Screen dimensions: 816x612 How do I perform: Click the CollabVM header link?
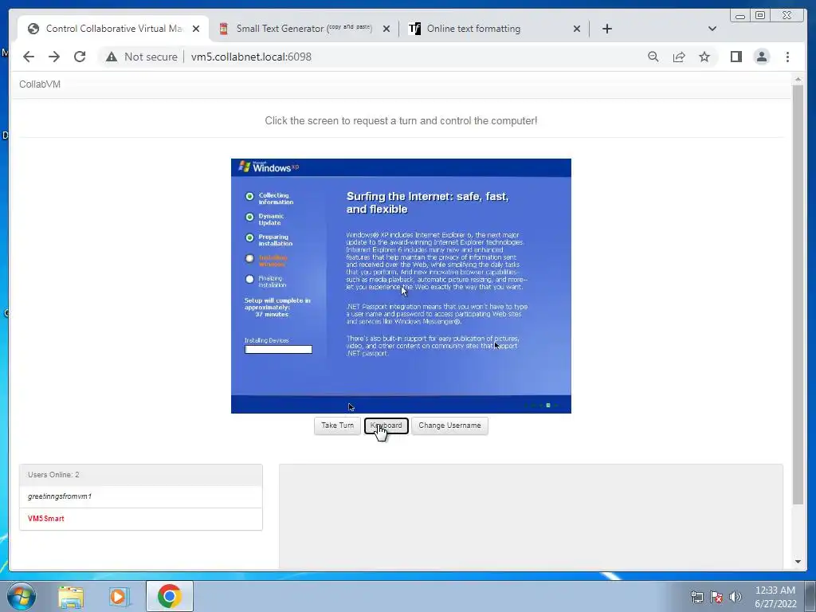40,84
